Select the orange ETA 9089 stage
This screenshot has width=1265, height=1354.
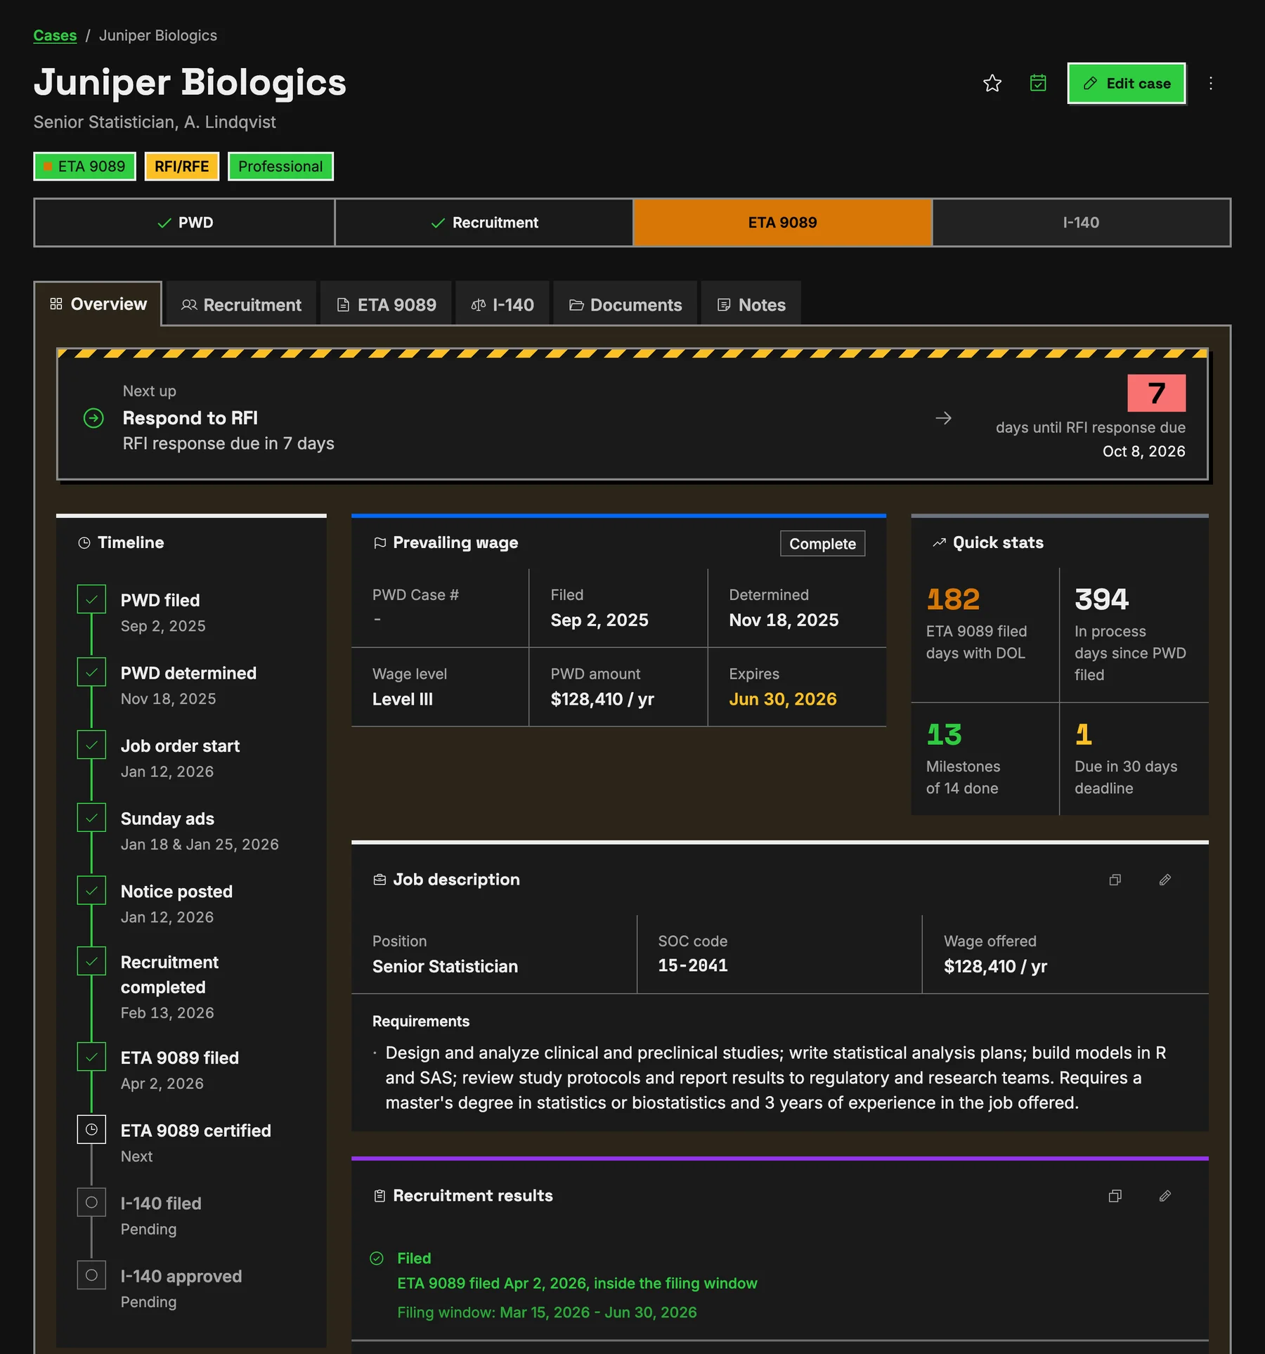click(783, 223)
